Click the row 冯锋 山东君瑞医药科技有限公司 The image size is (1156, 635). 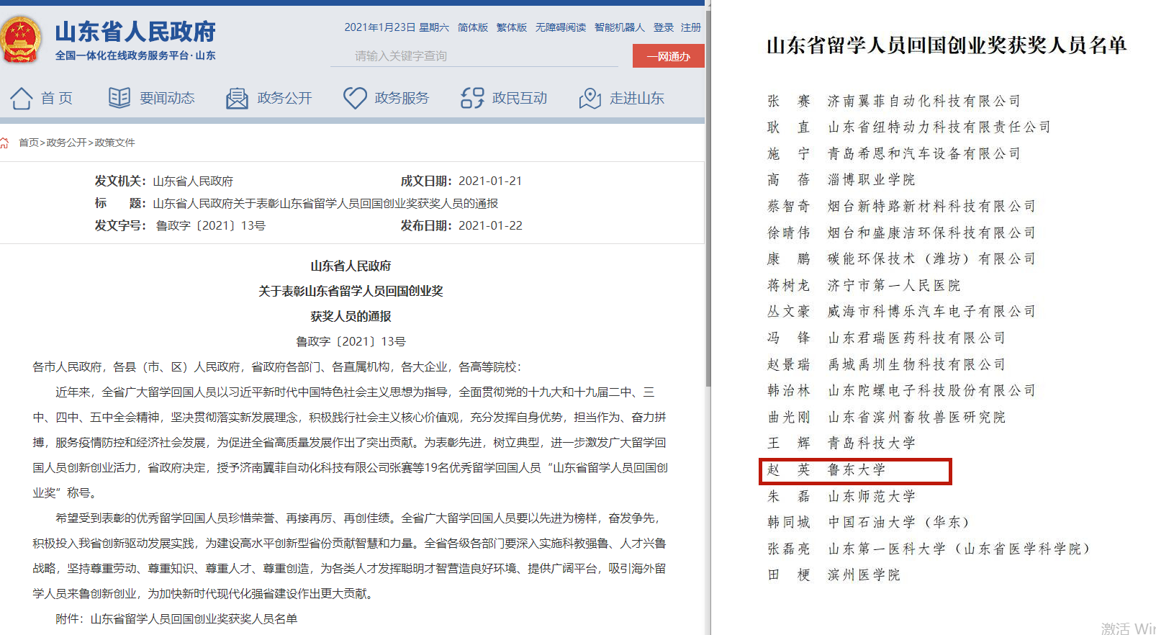886,338
